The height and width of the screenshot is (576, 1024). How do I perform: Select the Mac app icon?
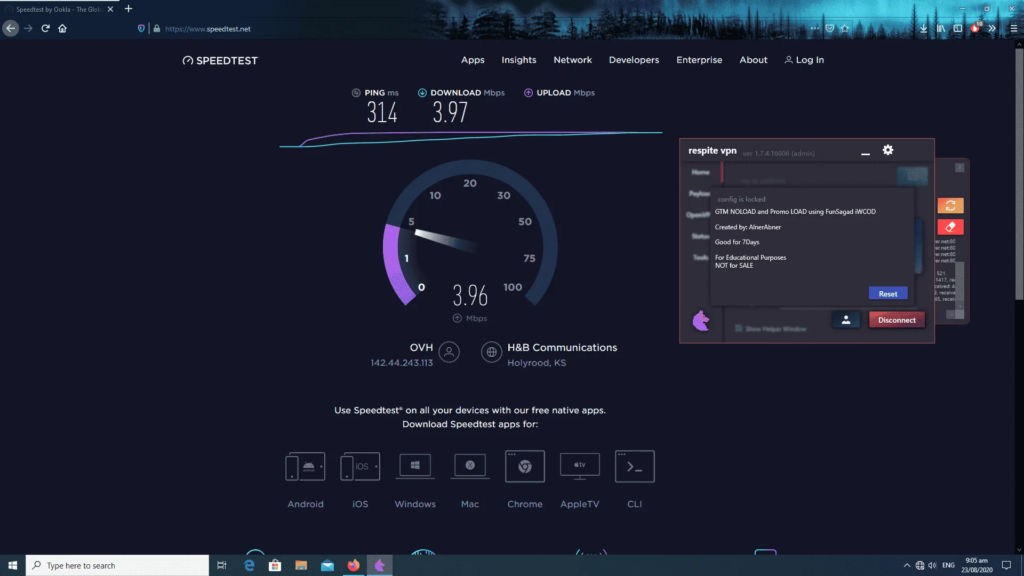click(x=470, y=467)
